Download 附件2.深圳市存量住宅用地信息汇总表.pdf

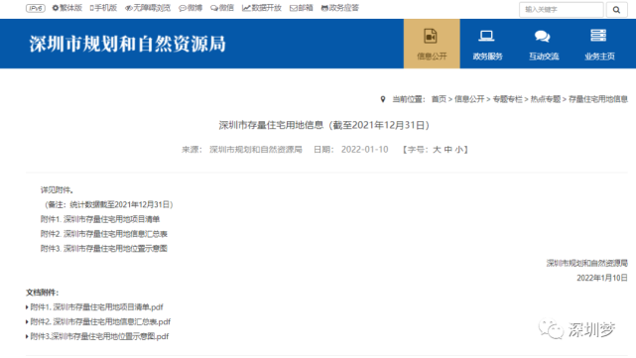100,322
